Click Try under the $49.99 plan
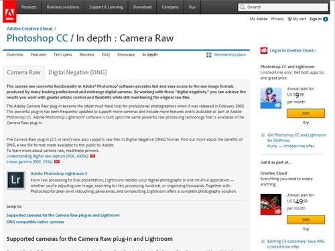 pos(306,229)
